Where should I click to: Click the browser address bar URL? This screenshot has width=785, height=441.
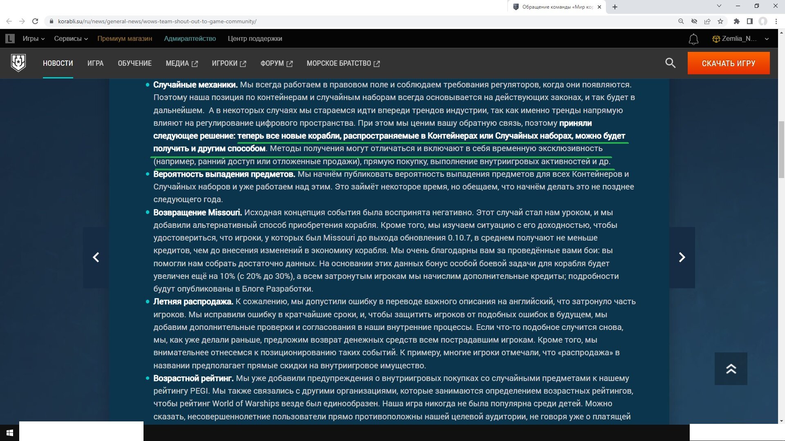tap(157, 21)
